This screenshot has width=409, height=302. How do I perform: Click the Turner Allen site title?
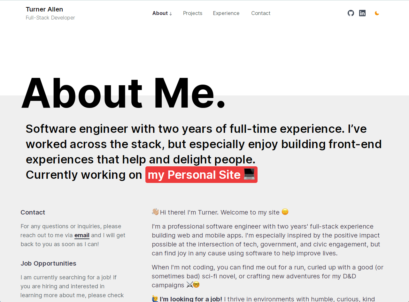(44, 9)
